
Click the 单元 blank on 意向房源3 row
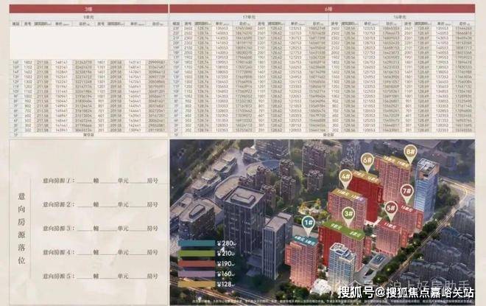tap(108, 229)
